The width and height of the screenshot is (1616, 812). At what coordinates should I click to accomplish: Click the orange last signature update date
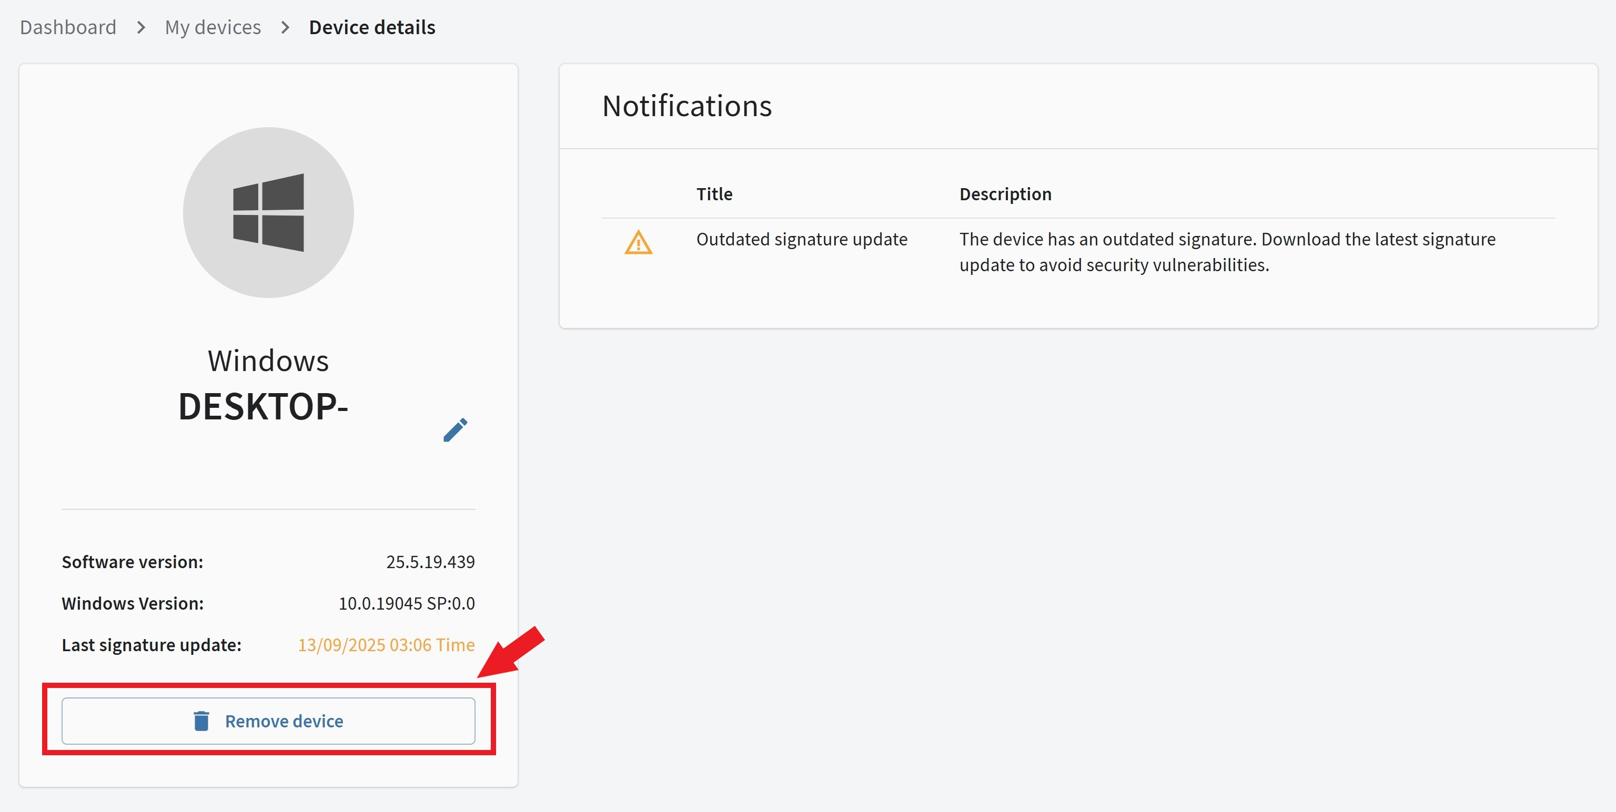386,645
